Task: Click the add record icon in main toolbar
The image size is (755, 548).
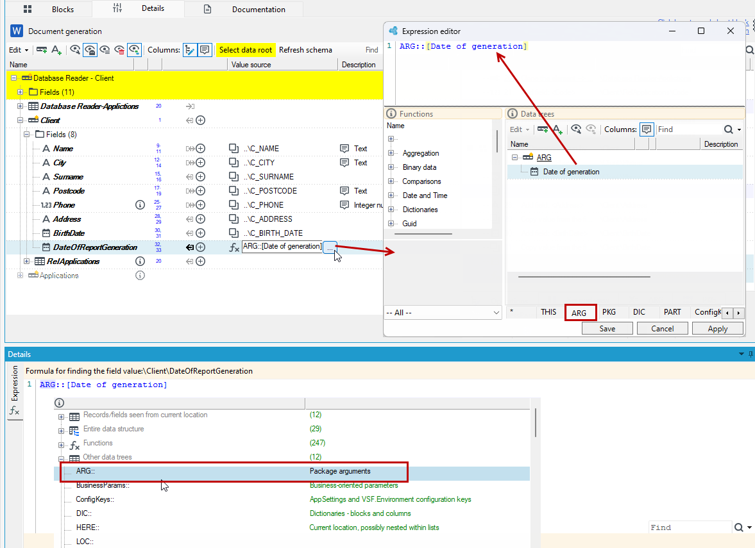Action: 42,49
